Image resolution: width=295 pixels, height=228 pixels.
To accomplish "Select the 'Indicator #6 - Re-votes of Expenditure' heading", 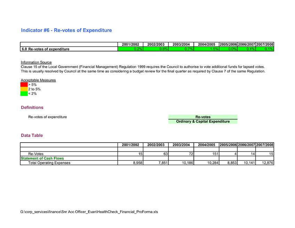I will pyautogui.click(x=66, y=30).
